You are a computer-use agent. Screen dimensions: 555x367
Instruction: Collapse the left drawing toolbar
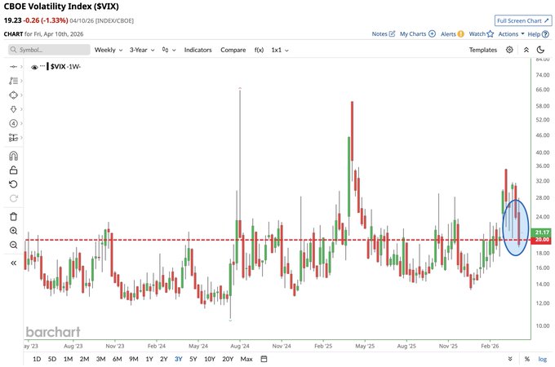[x=13, y=263]
